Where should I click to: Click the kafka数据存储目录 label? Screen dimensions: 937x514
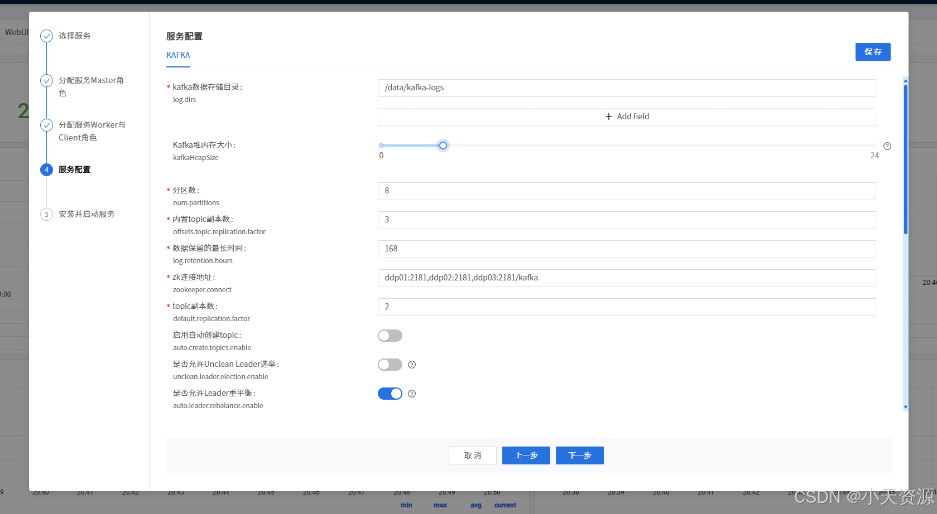[207, 87]
